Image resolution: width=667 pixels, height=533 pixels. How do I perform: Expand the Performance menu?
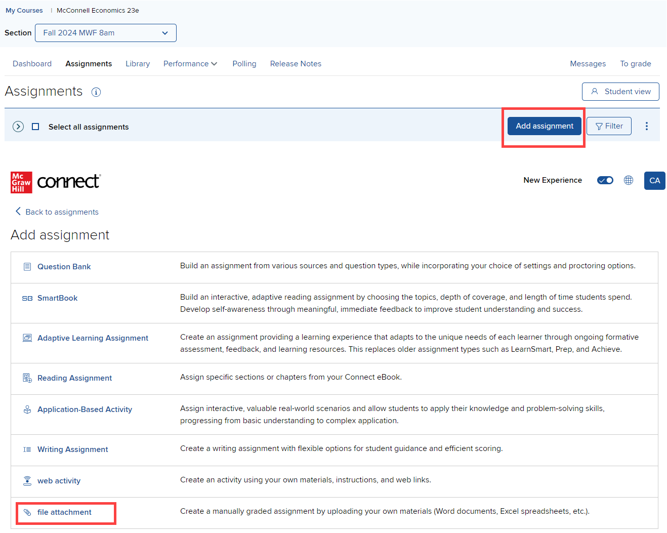190,64
